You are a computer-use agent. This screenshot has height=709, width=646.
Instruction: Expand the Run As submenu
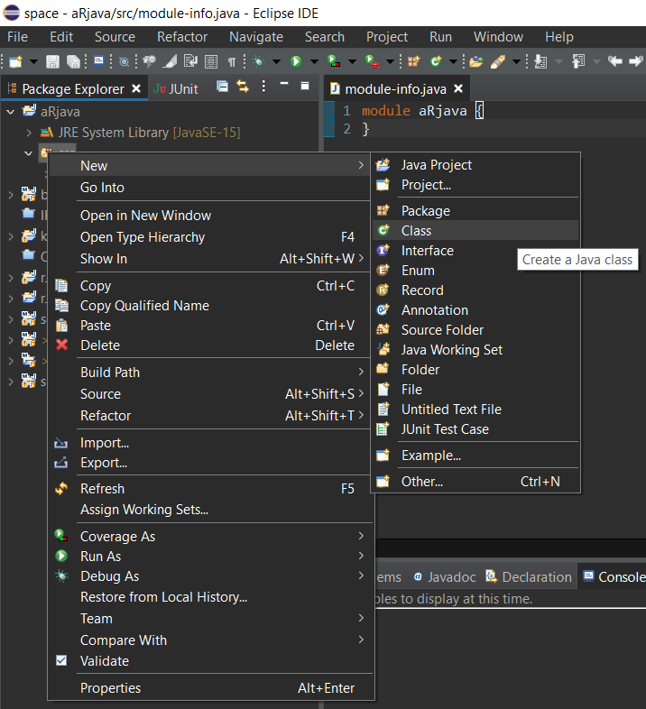[x=211, y=557]
